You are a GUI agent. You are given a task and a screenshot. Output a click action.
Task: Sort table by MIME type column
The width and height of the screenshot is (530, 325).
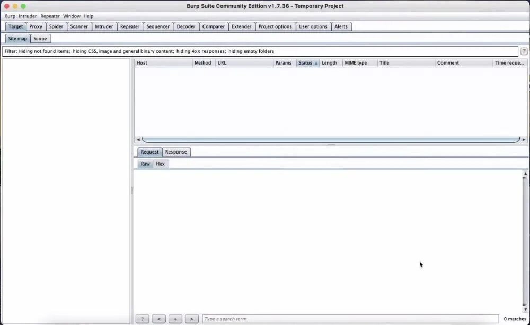point(360,63)
